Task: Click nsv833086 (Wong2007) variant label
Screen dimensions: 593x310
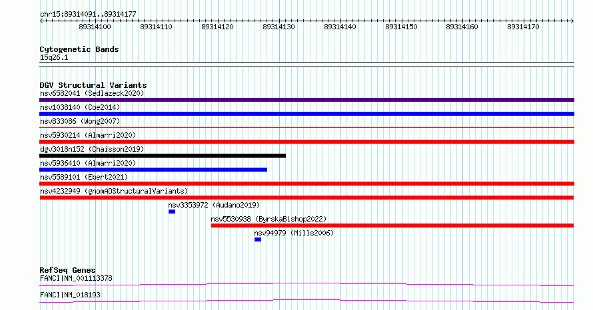Action: click(x=80, y=121)
